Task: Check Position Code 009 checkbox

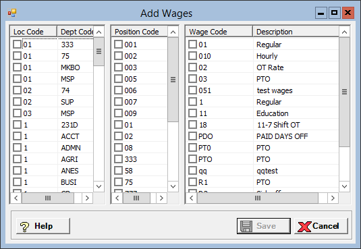Action: 118,113
